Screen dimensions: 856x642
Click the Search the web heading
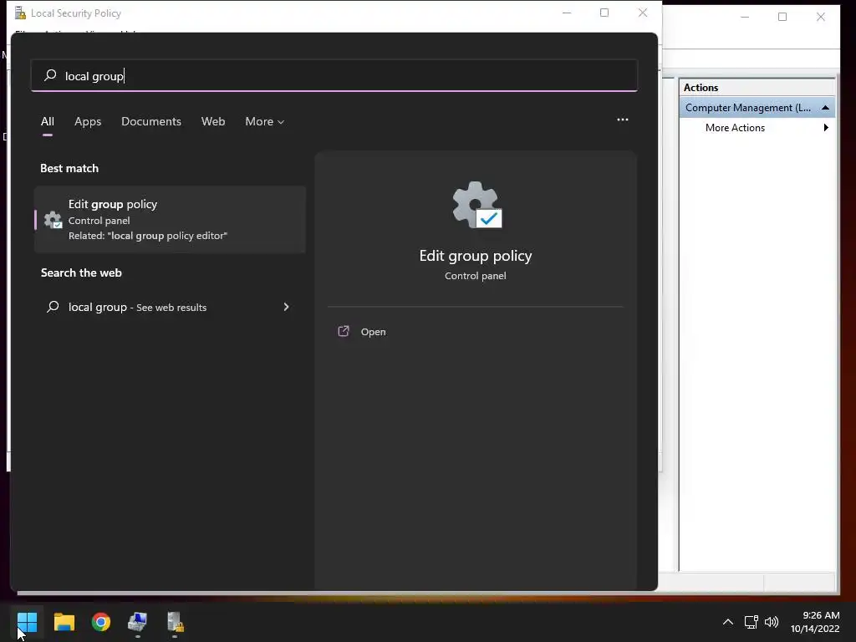click(x=81, y=273)
